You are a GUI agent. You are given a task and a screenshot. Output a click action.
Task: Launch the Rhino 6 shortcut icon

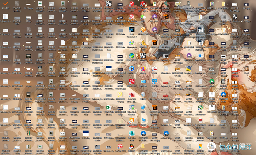click(x=143, y=56)
